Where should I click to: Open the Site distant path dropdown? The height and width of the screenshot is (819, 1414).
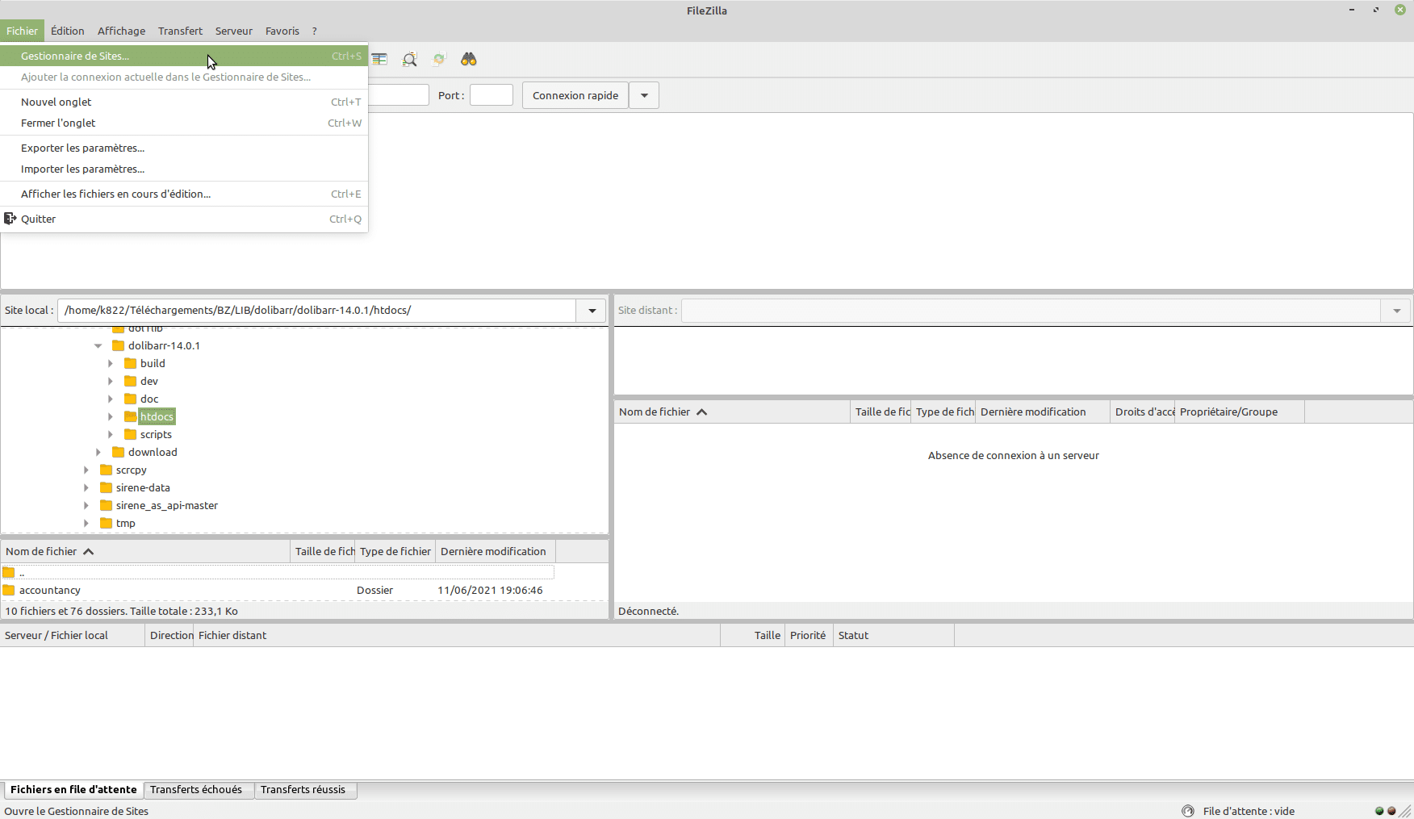[1396, 311]
